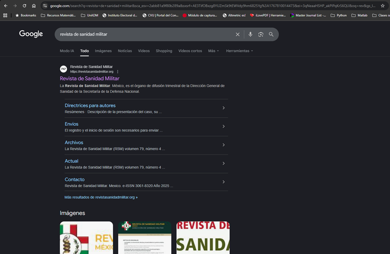
Task: Expand the Contacto sitelink chevron
Action: [224, 182]
